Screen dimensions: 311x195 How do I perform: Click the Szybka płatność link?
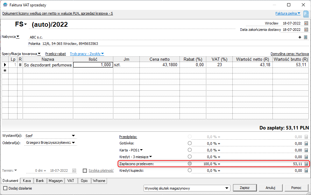(x=101, y=171)
